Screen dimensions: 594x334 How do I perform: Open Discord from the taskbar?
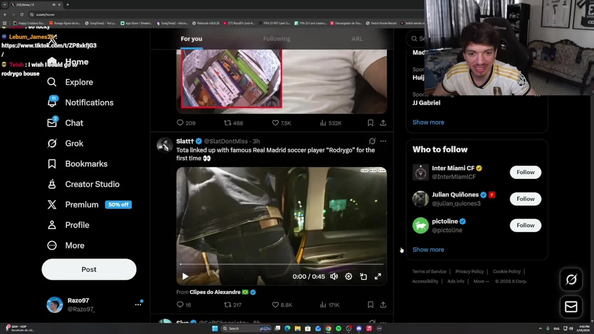coord(359,328)
